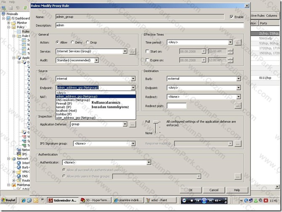Select the Rules tree item

point(26,32)
